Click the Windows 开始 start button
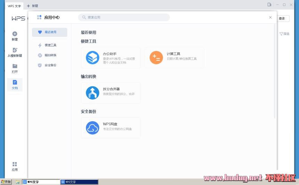 point(6,182)
